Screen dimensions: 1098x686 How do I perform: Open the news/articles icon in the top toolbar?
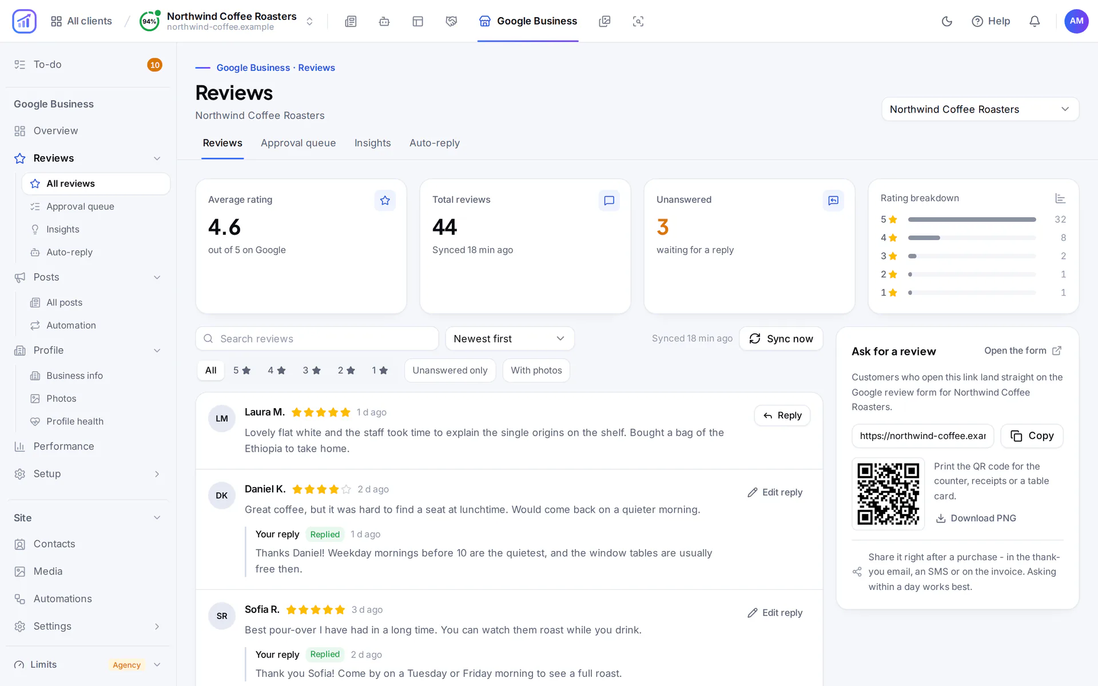coord(351,21)
